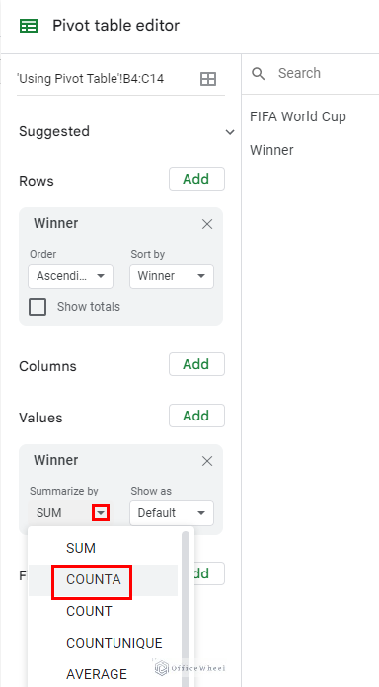Click the scrollbar in the summarize dropdown
Image resolution: width=379 pixels, height=687 pixels.
click(x=186, y=592)
